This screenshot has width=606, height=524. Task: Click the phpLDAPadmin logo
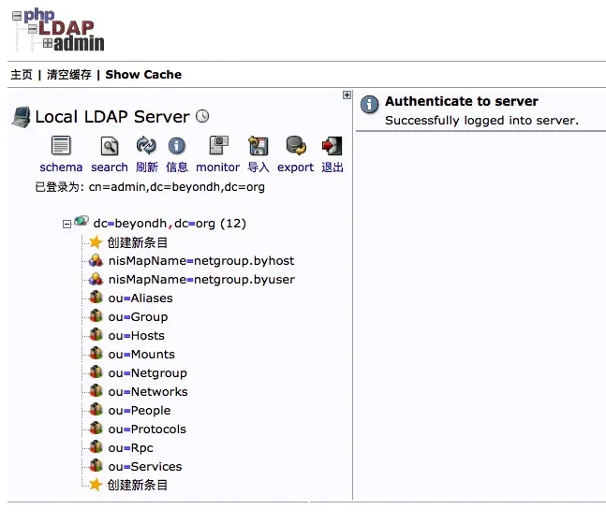[58, 30]
